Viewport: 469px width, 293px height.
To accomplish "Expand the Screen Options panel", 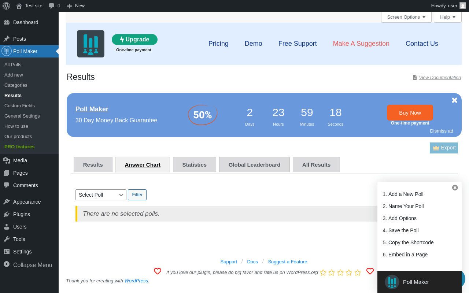I will [406, 17].
